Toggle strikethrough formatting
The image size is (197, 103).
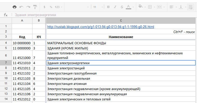pos(122,7)
